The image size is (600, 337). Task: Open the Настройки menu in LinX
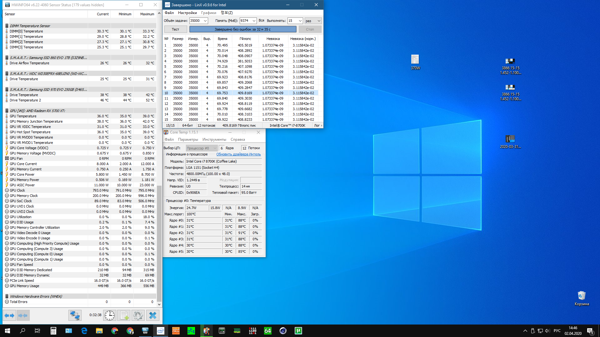[187, 13]
